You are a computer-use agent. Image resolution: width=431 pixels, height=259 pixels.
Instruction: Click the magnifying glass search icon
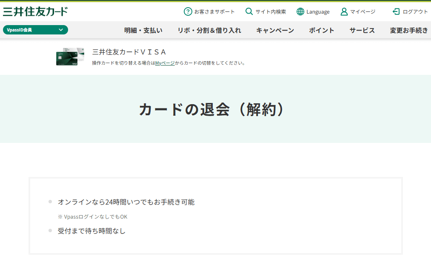[x=249, y=11]
